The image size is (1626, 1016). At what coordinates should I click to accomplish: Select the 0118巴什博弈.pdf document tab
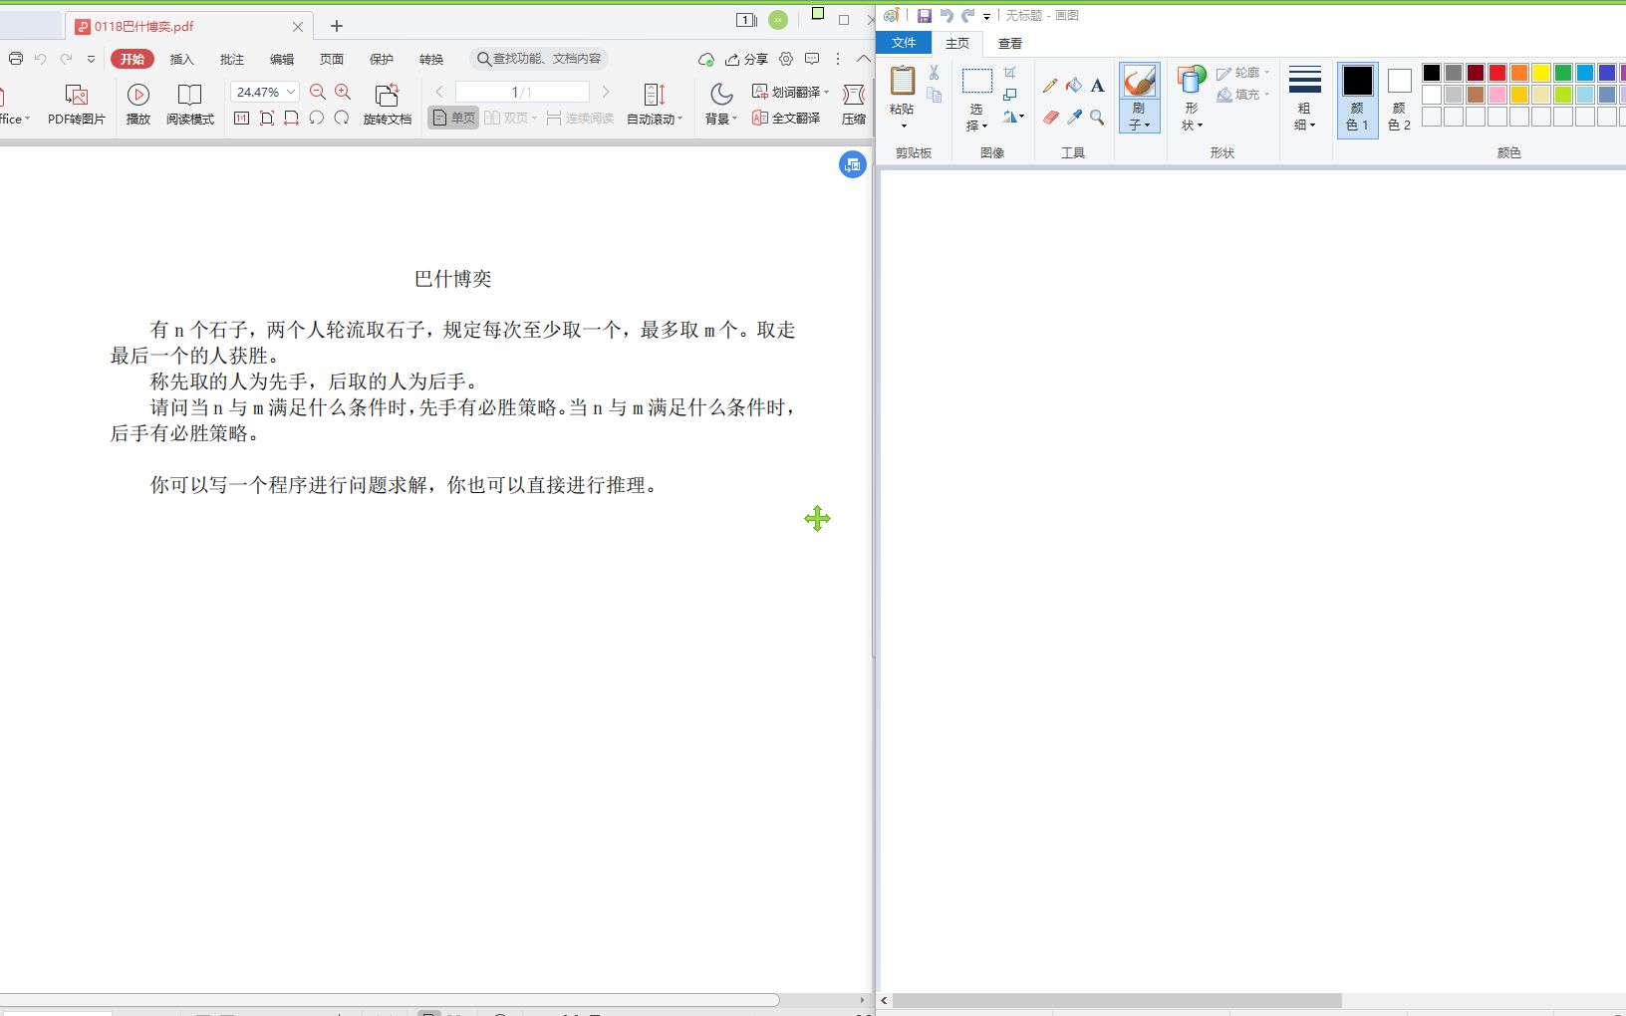pos(187,27)
